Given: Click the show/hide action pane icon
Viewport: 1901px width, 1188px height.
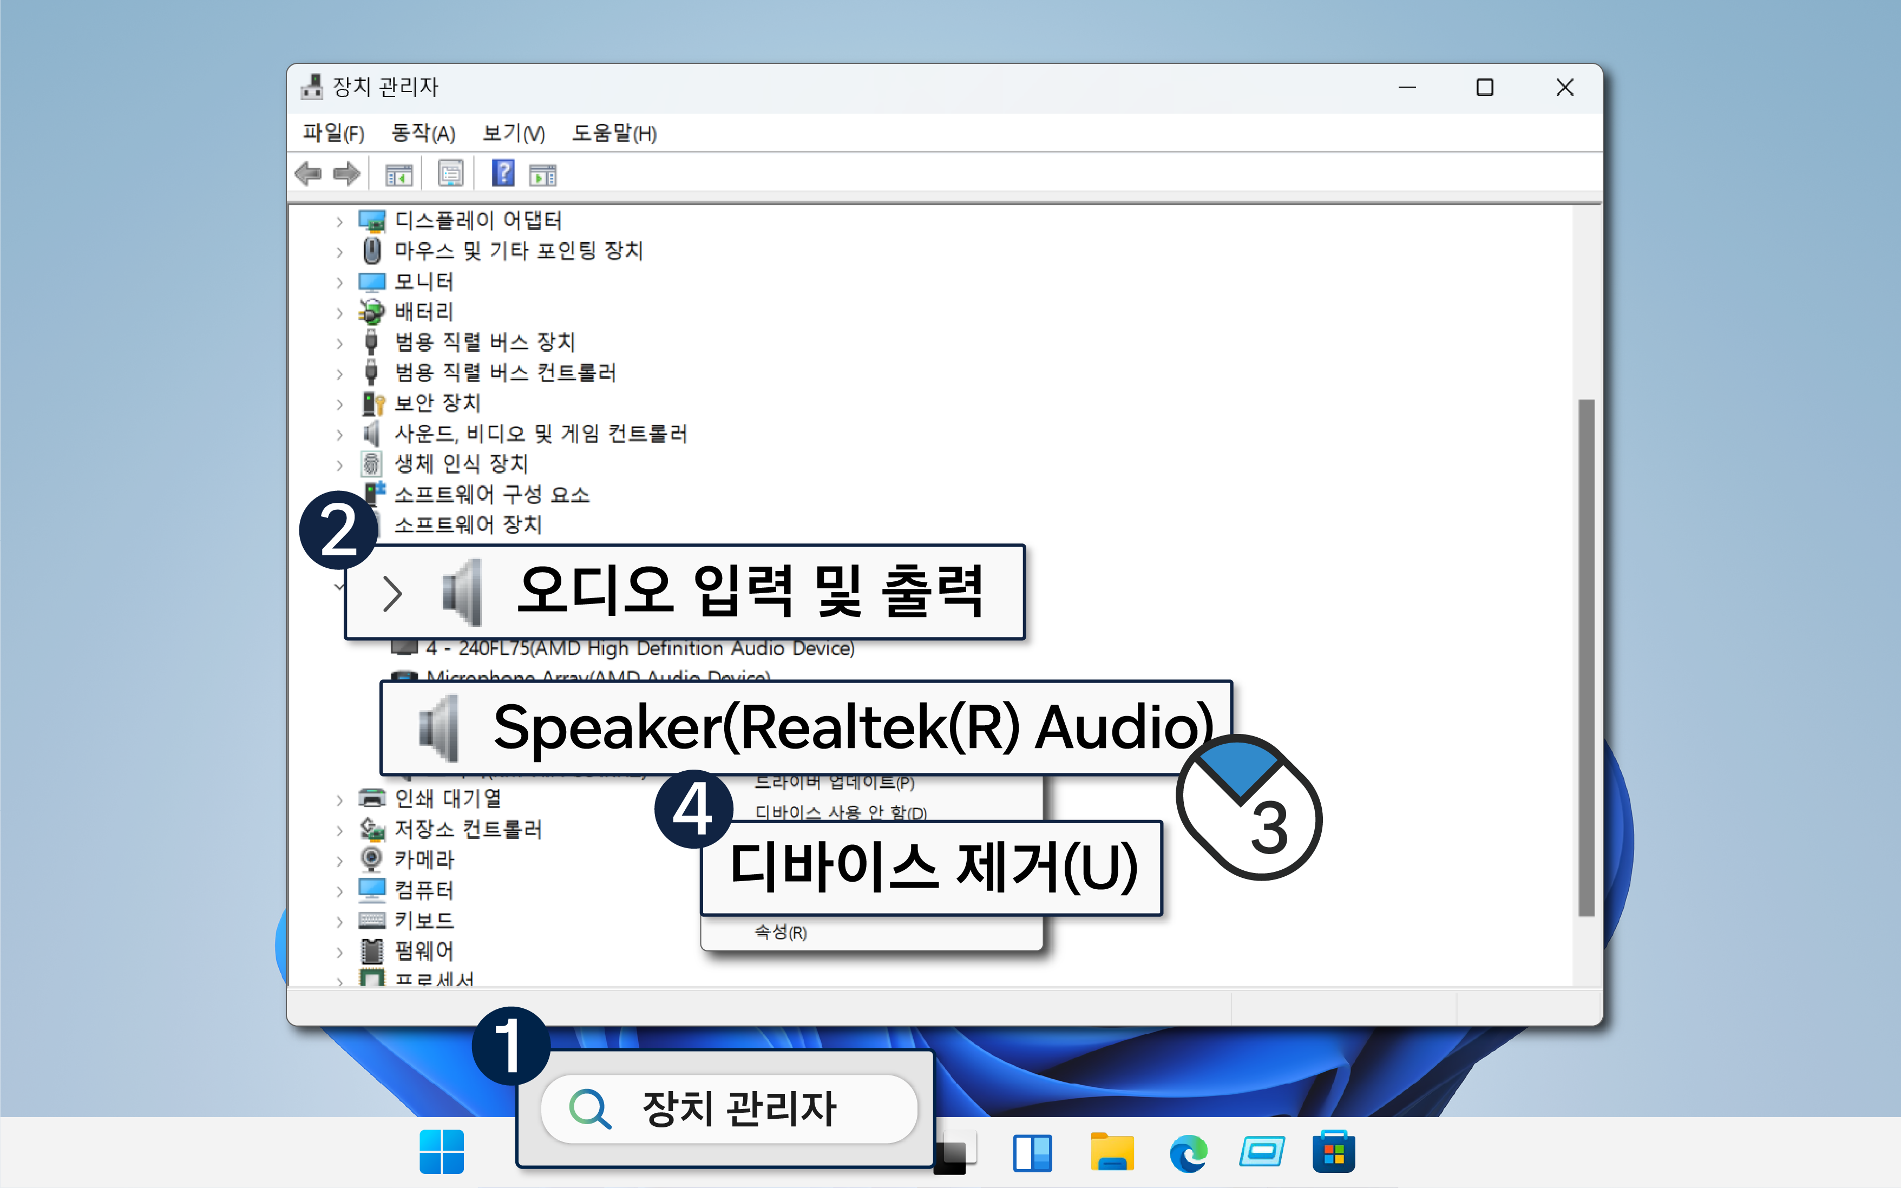Looking at the screenshot, I should pyautogui.click(x=543, y=174).
